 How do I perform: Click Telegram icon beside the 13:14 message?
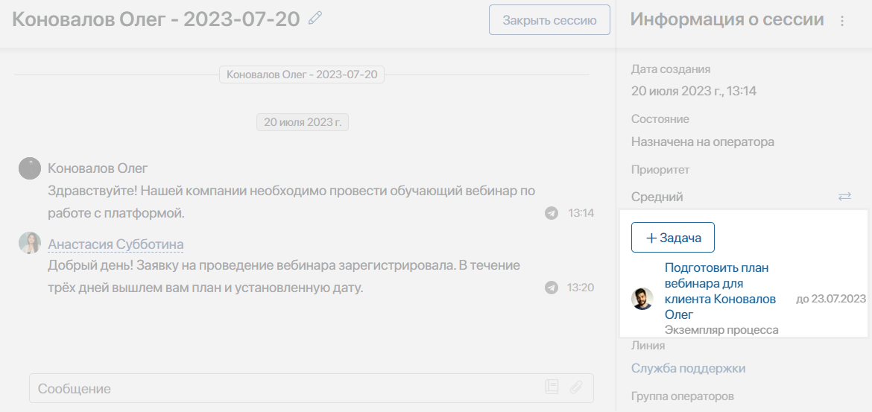(552, 213)
